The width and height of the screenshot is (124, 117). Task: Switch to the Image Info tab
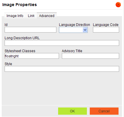pos(15,16)
